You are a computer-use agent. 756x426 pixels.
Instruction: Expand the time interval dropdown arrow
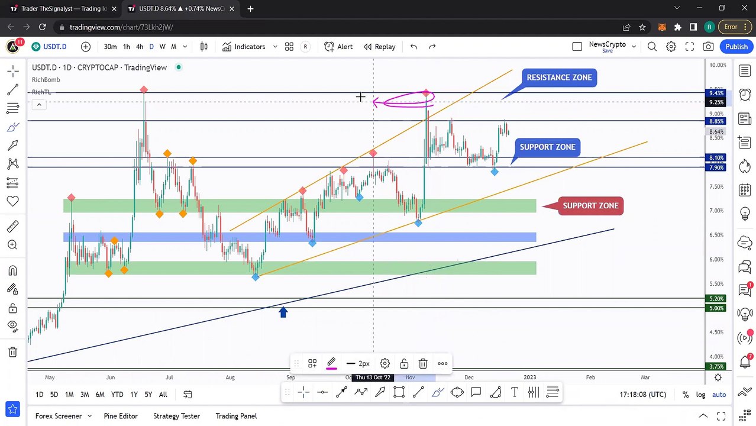[185, 47]
